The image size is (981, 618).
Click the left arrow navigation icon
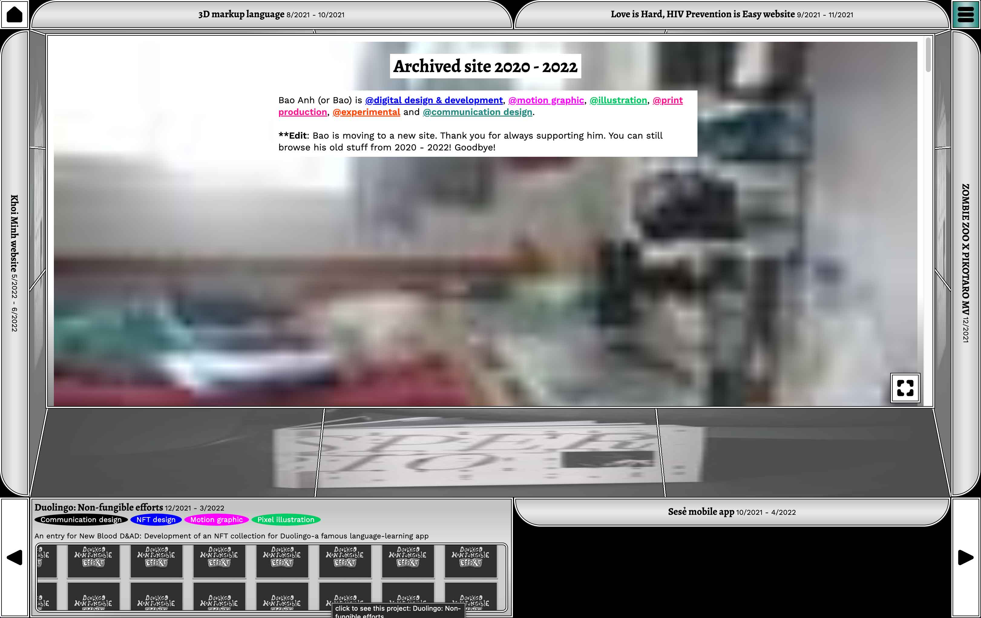point(14,557)
